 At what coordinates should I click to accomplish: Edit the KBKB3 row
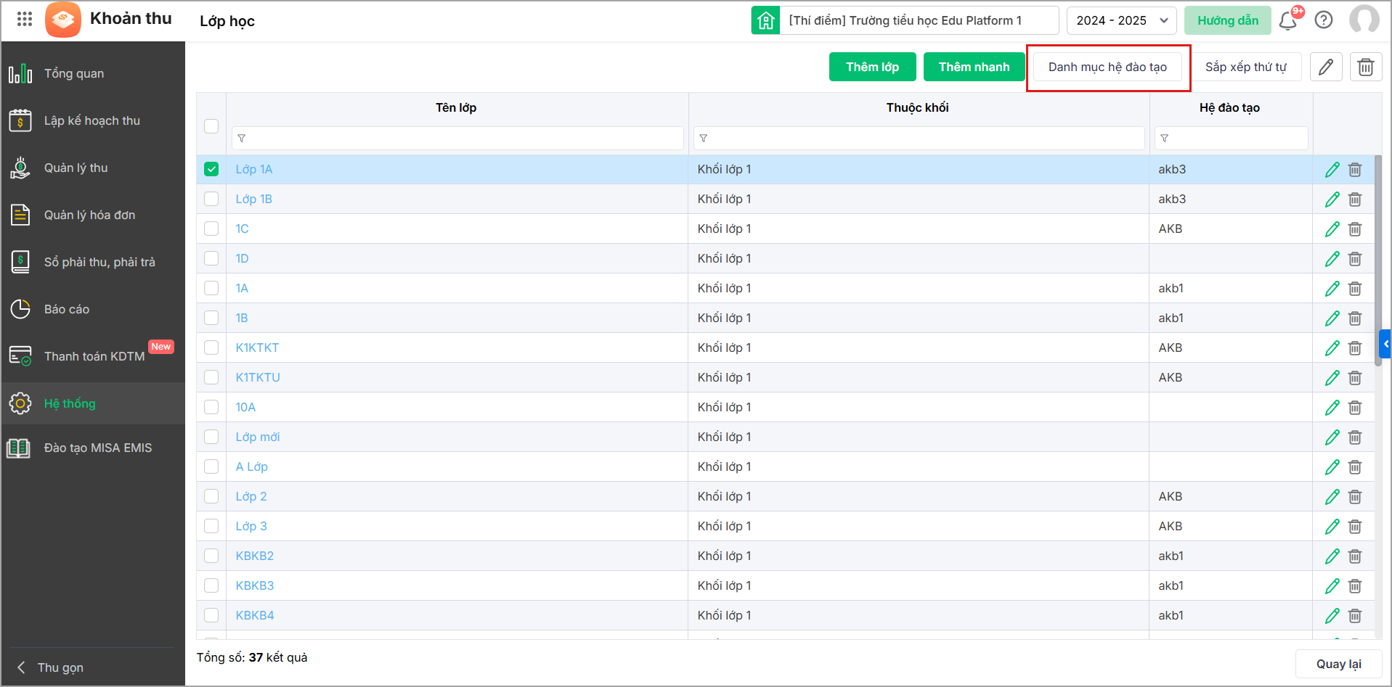1332,586
